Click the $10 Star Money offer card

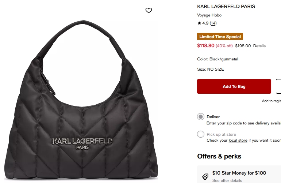click(239, 174)
